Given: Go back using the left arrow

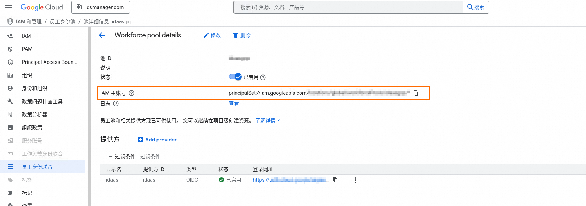Looking at the screenshot, I should (102, 35).
